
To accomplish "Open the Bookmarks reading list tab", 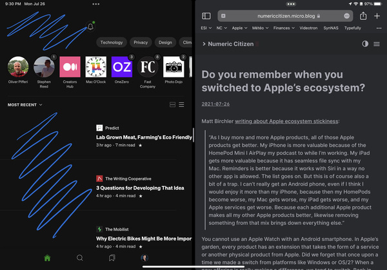I will (x=112, y=258).
